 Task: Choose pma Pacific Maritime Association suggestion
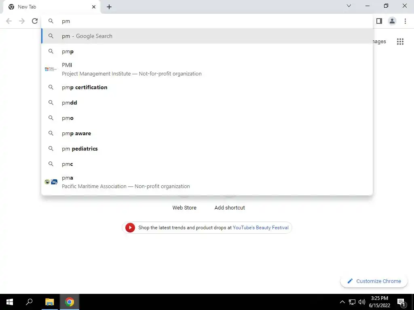[x=207, y=182]
